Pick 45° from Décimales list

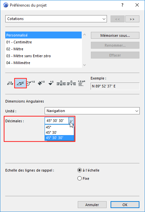(x=59, y=127)
